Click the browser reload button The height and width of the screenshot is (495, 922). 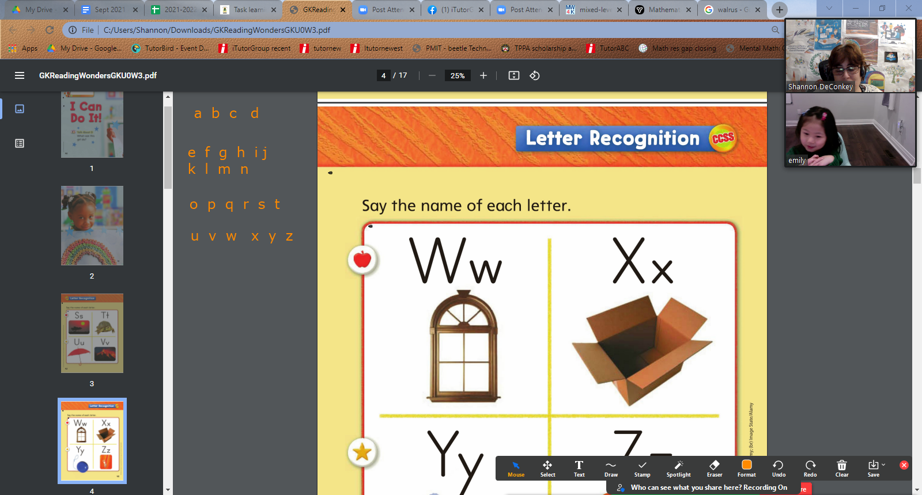tap(50, 30)
